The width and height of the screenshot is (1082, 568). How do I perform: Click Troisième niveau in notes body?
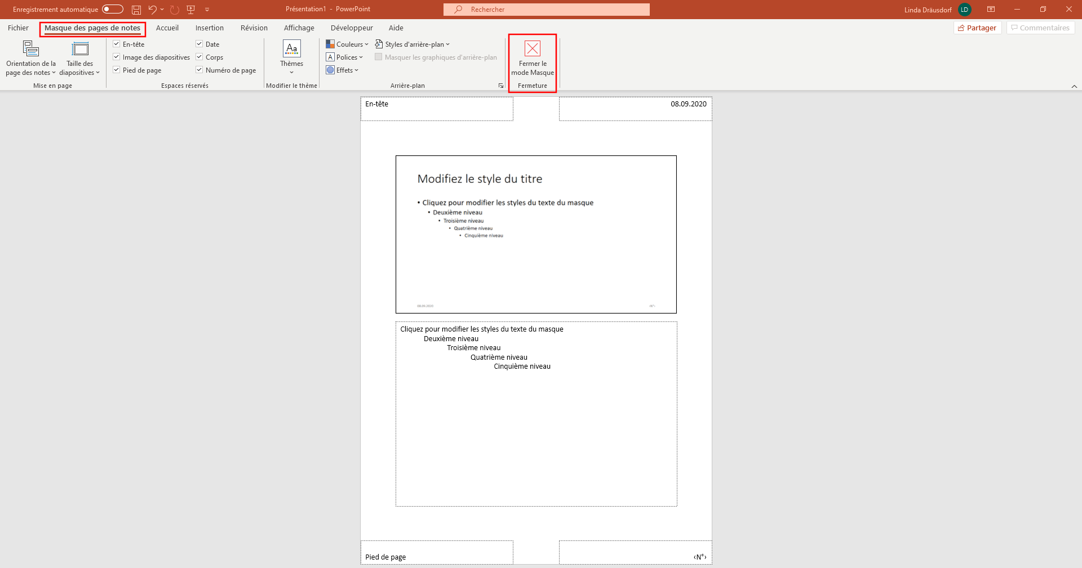click(x=473, y=348)
